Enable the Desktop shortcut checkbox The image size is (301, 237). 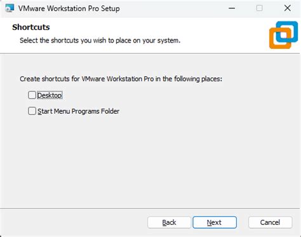[32, 95]
